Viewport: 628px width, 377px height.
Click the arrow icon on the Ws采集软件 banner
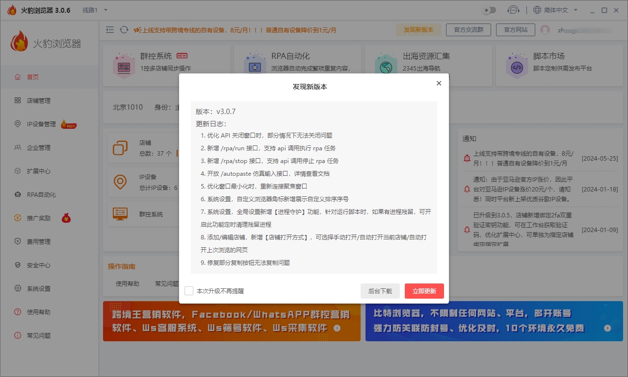pos(337,328)
